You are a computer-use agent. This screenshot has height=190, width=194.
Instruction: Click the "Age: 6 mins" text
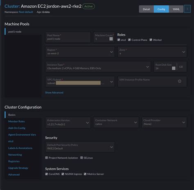(x=43, y=12)
